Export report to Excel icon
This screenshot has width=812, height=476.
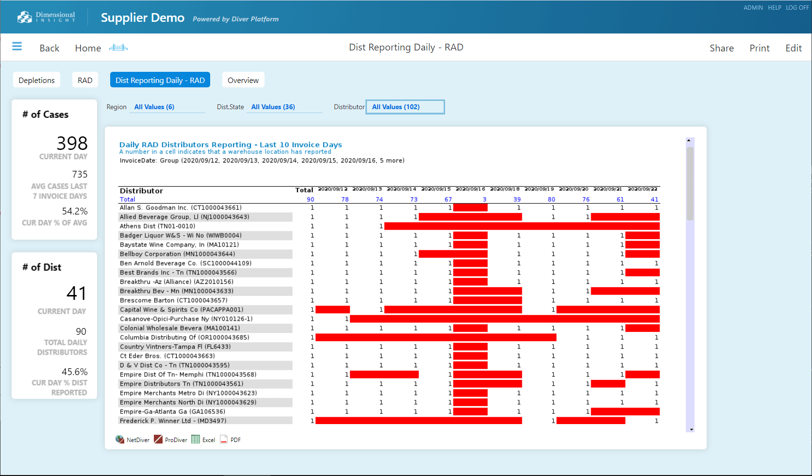(196, 439)
